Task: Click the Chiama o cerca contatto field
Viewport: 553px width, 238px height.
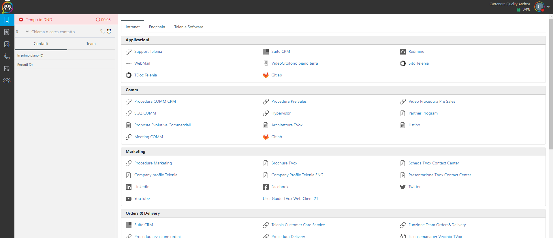Action: point(65,32)
